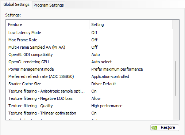Open the Auto value for OpenGL GDI compatibility
Screen dimensions: 185x135
click(96, 55)
